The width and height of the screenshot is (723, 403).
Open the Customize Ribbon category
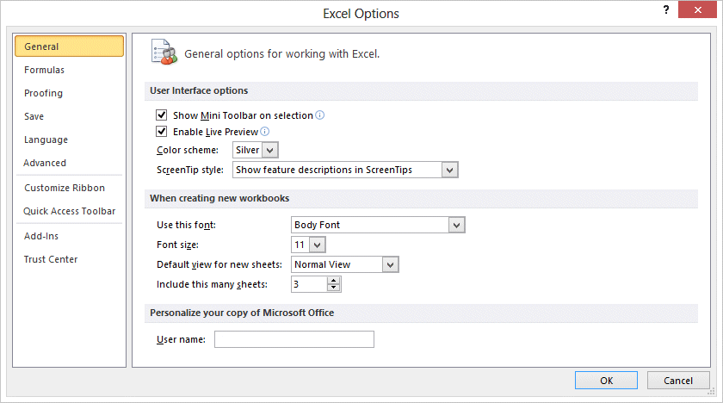(69, 188)
